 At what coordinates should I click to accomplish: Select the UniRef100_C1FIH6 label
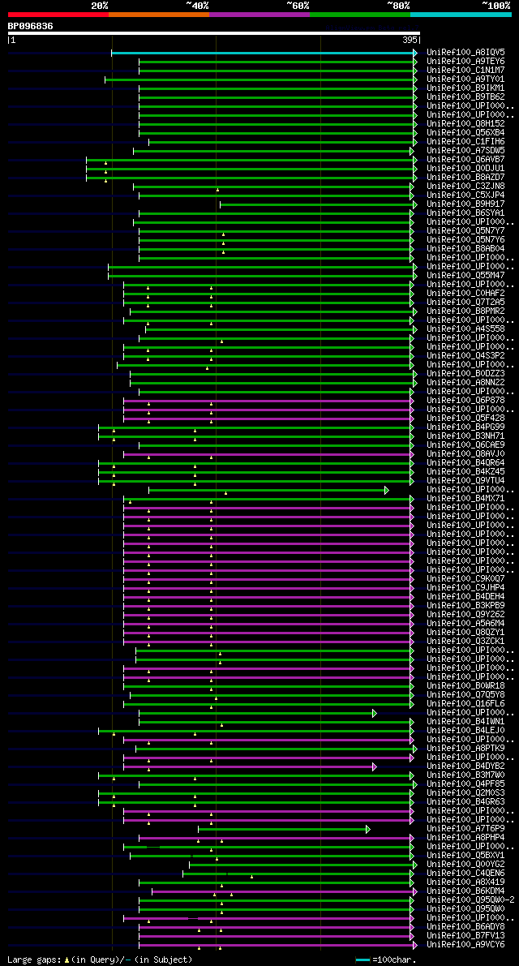coord(465,142)
